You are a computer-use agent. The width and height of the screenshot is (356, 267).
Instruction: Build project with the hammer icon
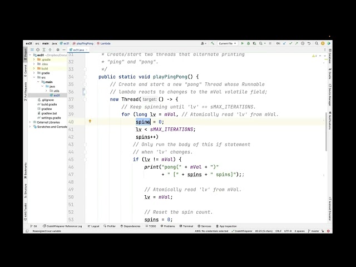tap(212, 43)
